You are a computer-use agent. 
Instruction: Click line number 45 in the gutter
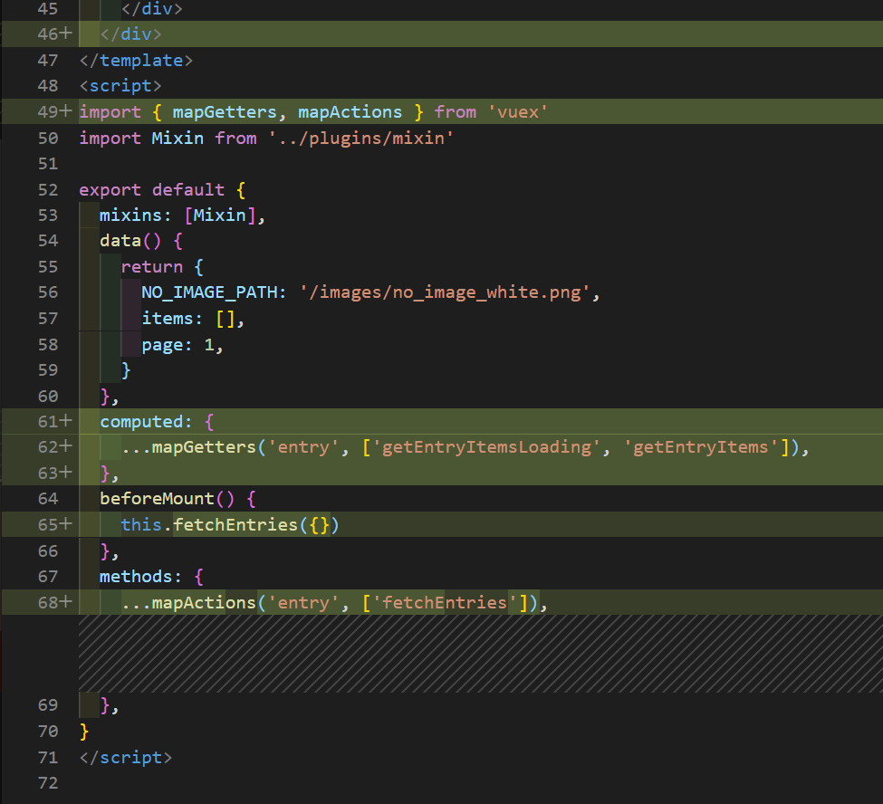pos(48,8)
